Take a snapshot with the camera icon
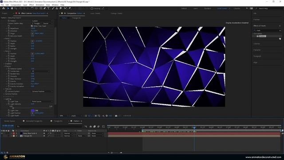This screenshot has width=284, height=160. 116,116
